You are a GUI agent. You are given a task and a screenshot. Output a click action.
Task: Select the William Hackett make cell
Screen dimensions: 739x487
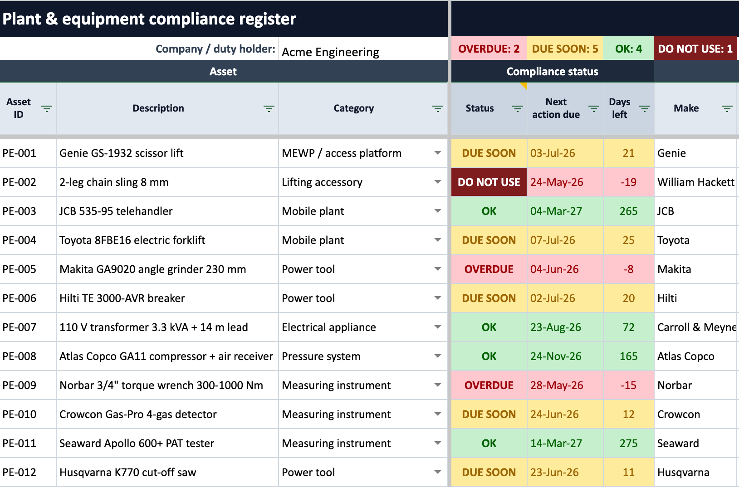[x=695, y=182]
